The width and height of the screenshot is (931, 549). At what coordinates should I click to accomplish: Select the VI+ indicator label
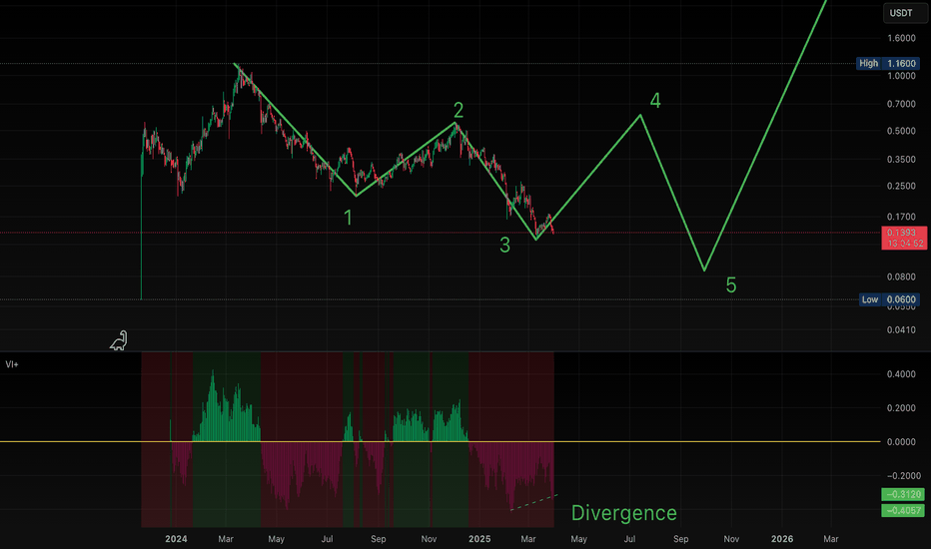coord(12,364)
